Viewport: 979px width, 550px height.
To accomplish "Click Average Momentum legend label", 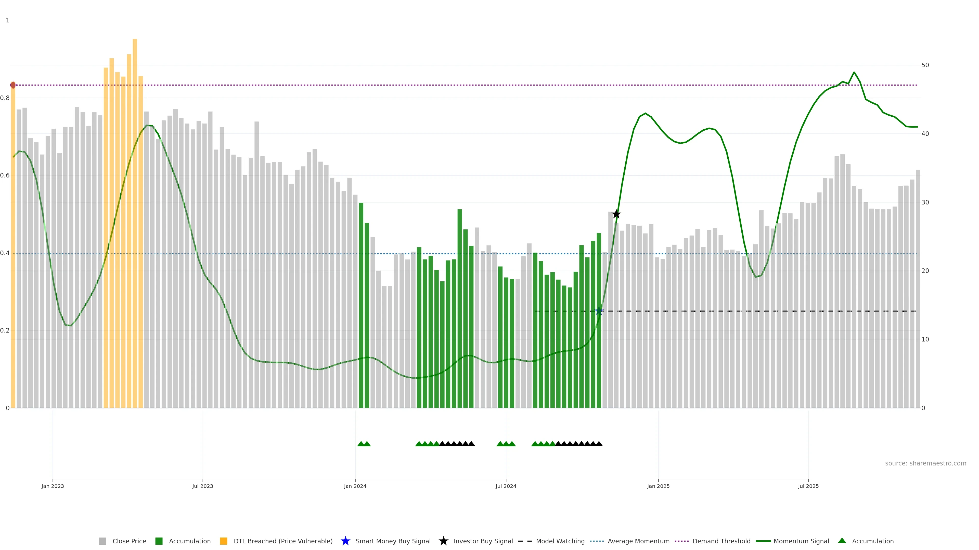I will 638,541.
